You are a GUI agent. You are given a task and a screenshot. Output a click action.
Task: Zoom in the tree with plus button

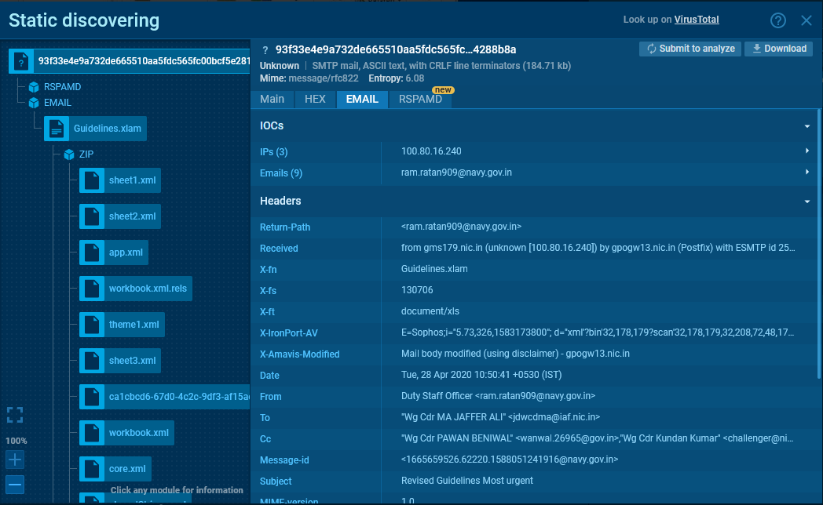coord(15,460)
